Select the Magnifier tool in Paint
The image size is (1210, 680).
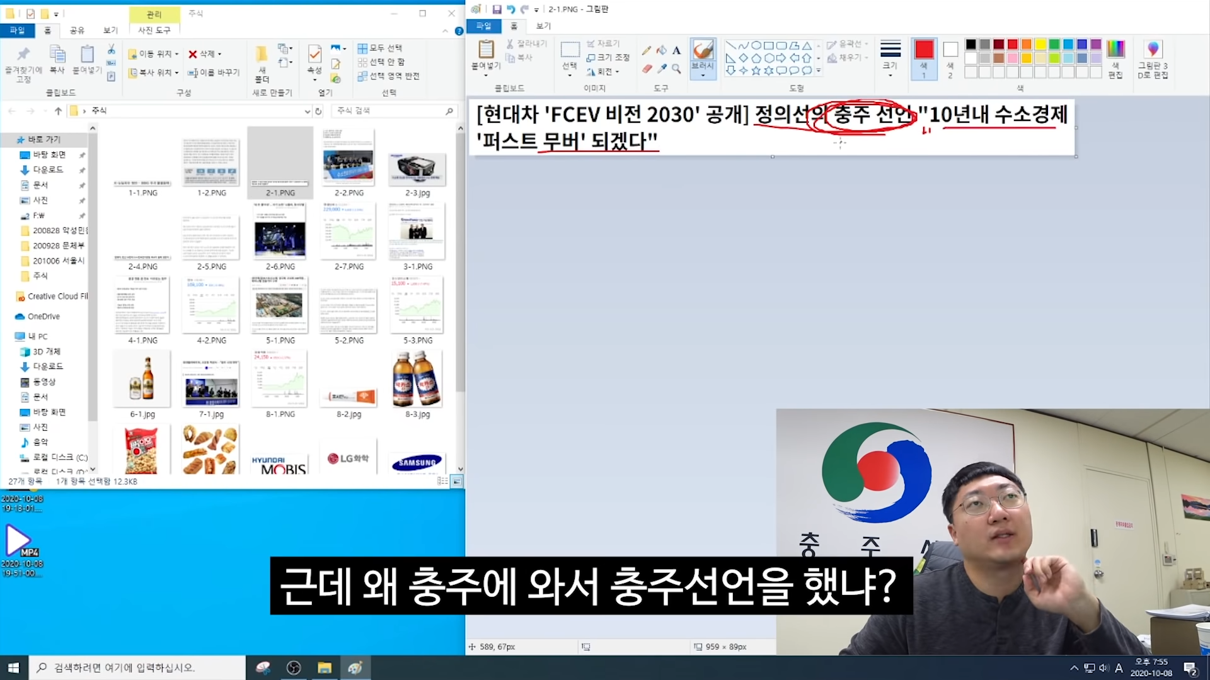(x=676, y=69)
